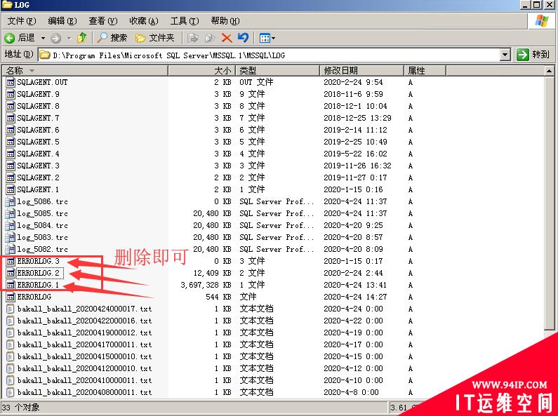
Task: Select the ERRORLOG file name
Action: (x=34, y=297)
